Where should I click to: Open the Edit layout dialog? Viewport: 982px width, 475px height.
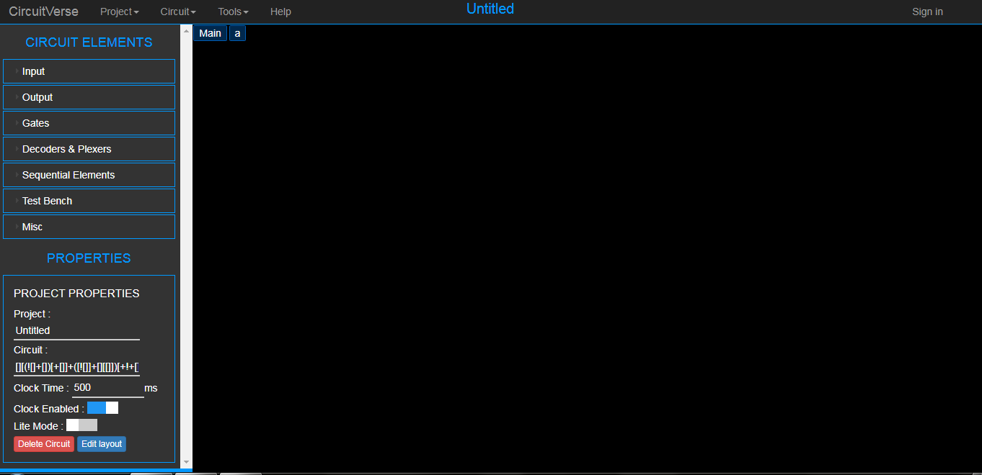pyautogui.click(x=101, y=444)
